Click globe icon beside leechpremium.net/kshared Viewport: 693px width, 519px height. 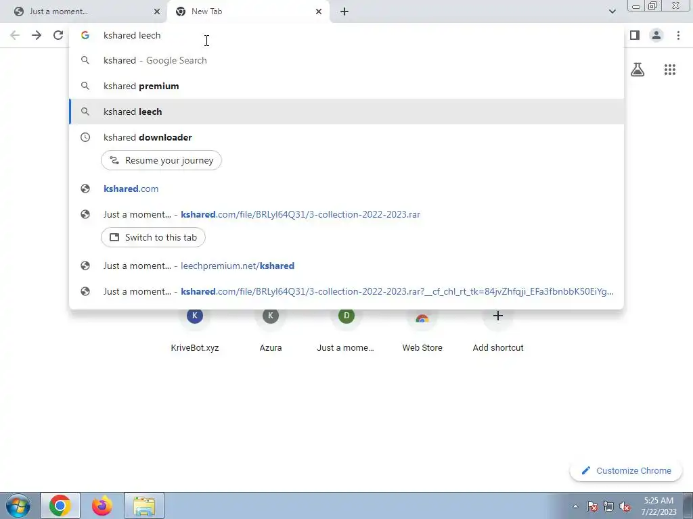(85, 266)
